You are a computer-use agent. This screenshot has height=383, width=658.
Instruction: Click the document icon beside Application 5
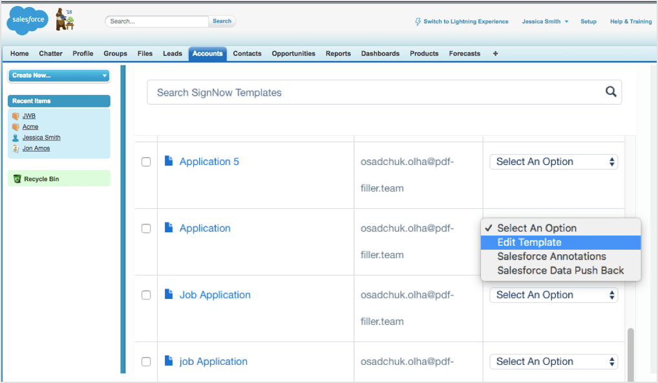(x=169, y=161)
